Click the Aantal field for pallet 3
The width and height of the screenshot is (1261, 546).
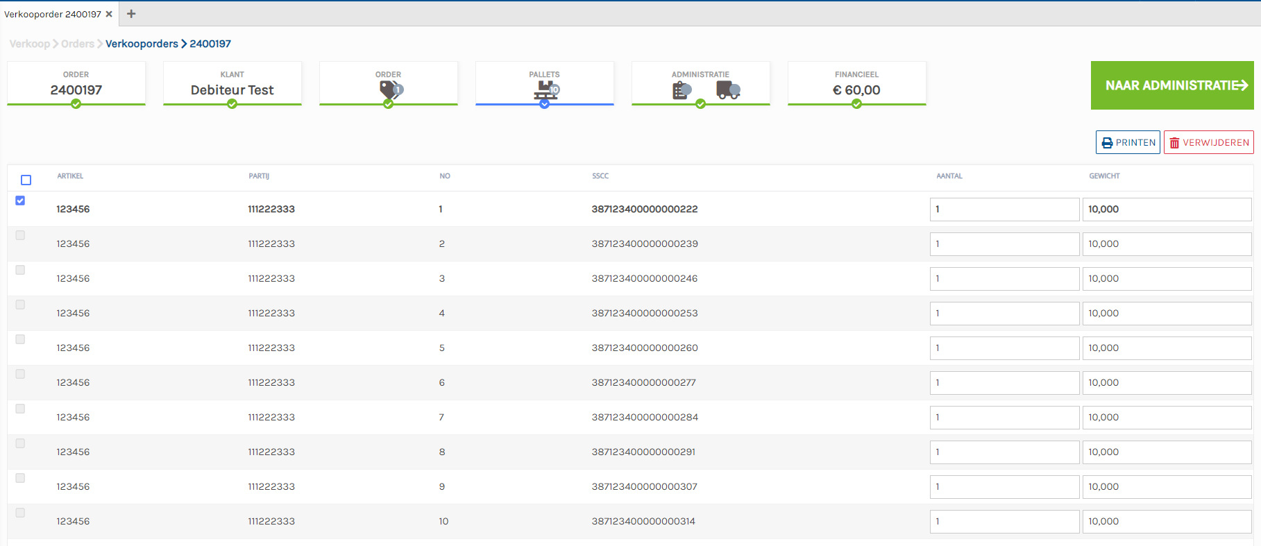(x=1004, y=279)
